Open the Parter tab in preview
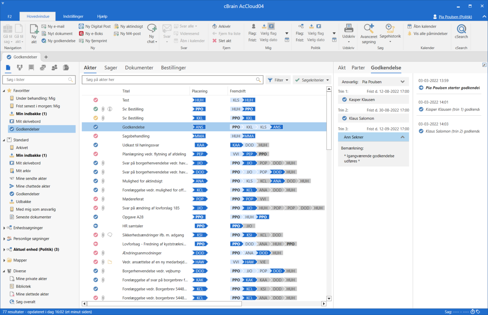488x315 pixels. click(358, 68)
